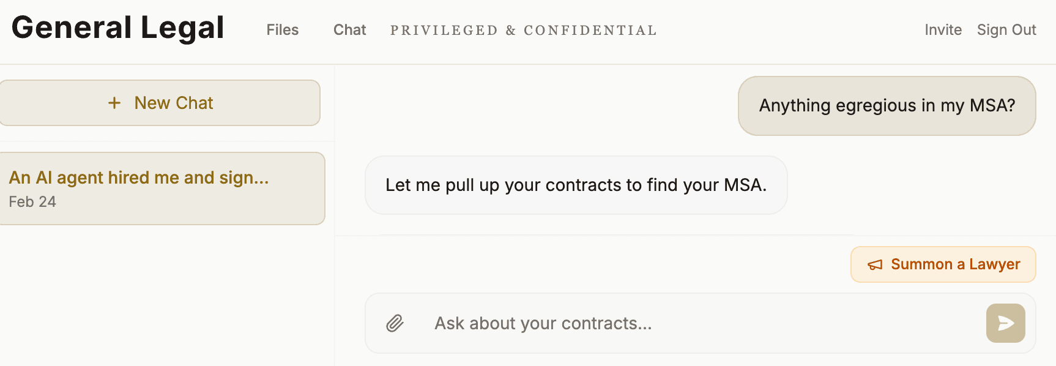Image resolution: width=1056 pixels, height=366 pixels.
Task: Click the send button in the message box
Action: pos(1005,323)
